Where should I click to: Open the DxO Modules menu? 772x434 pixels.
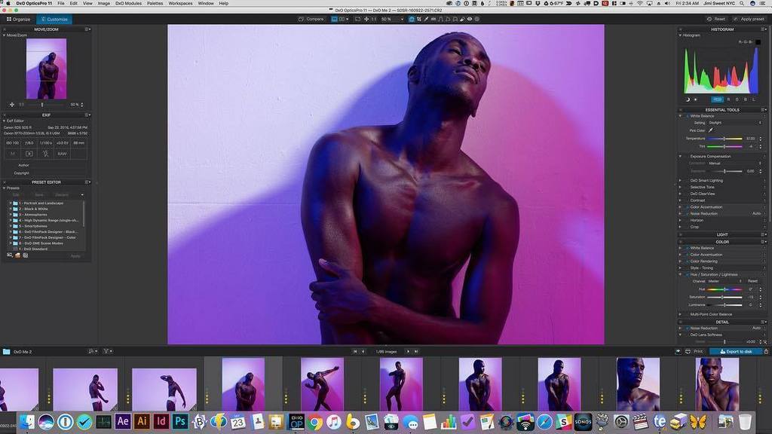point(128,3)
